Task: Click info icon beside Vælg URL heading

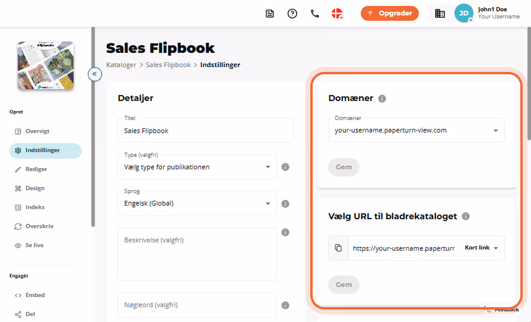Action: click(x=466, y=216)
